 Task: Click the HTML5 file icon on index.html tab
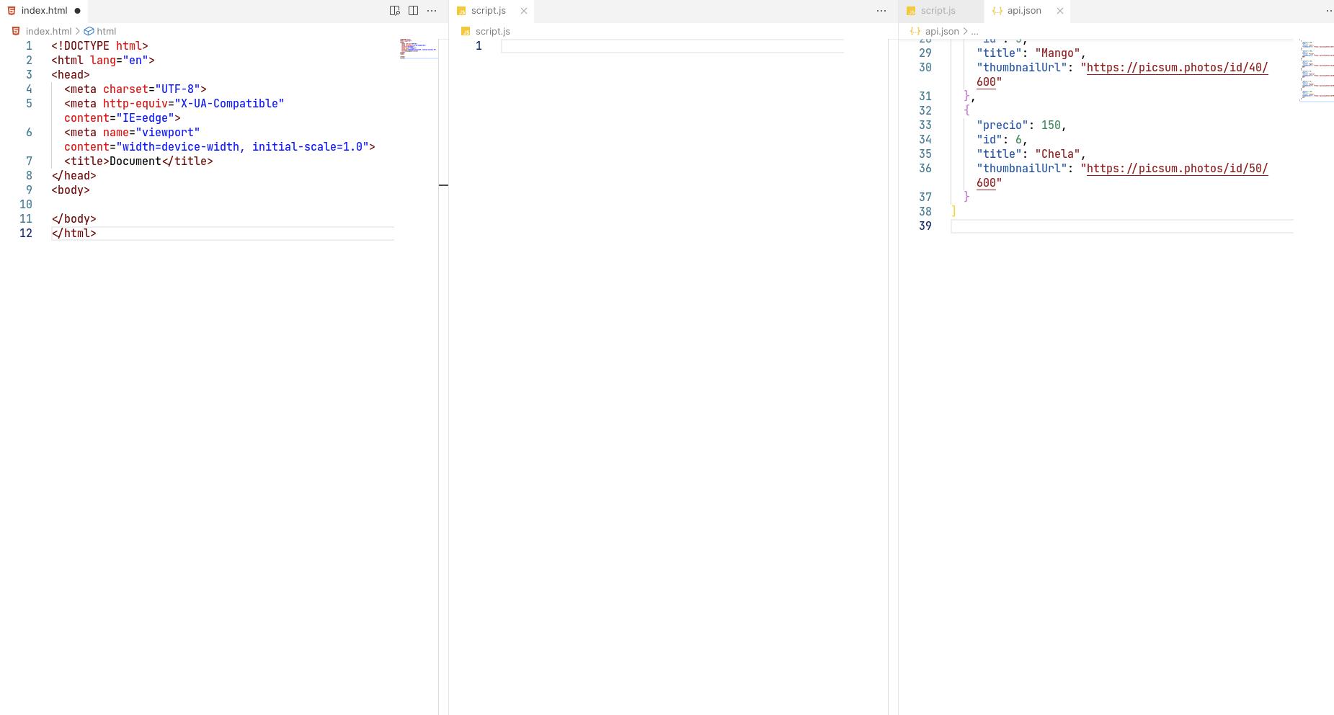[x=12, y=11]
